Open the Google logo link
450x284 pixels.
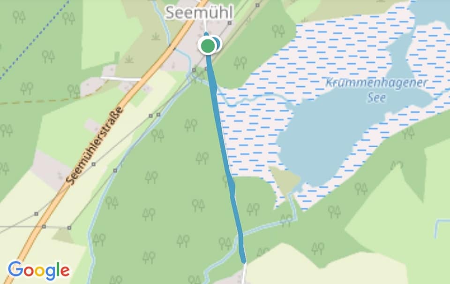coord(39,270)
